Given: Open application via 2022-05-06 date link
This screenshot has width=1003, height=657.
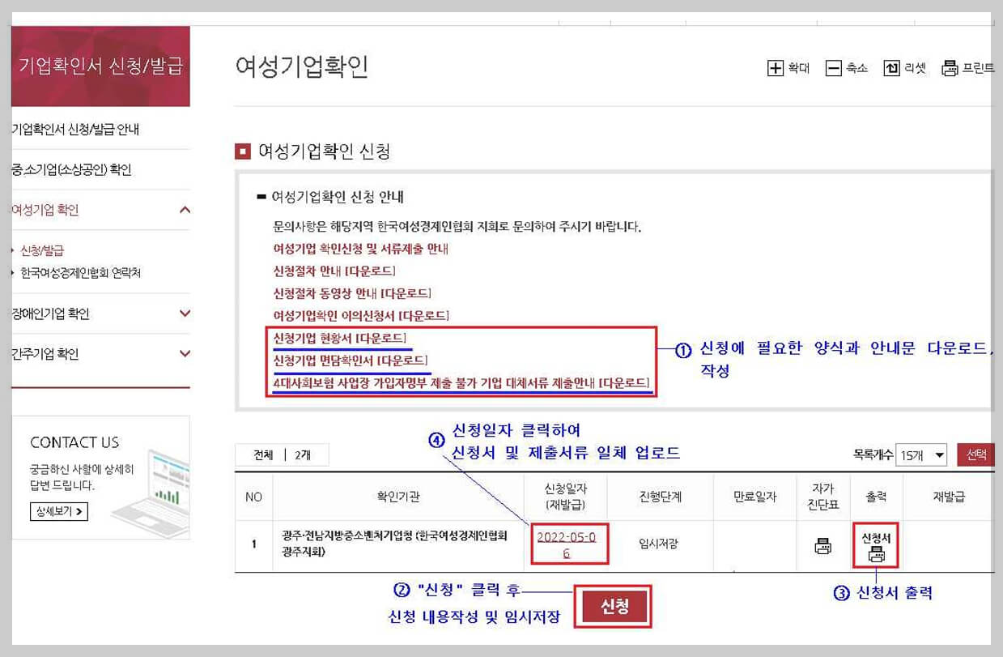Looking at the screenshot, I should pyautogui.click(x=567, y=544).
